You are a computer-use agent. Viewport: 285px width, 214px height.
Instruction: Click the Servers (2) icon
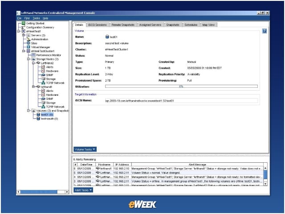coord(28,35)
